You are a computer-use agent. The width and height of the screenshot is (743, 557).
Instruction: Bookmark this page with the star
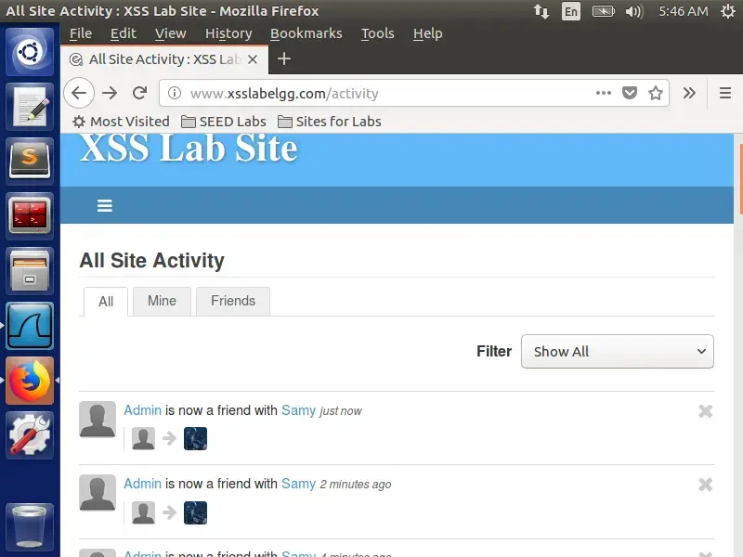[656, 93]
